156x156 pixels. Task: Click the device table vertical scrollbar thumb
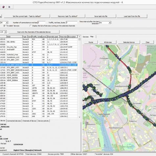click(x=79, y=39)
